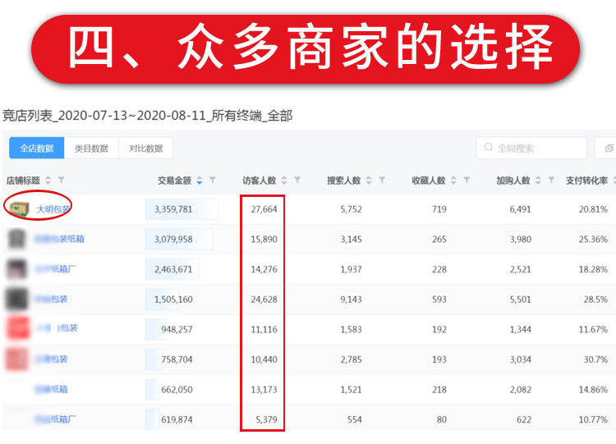Switch to 对比数据 tab
This screenshot has width=616, height=444.
click(x=145, y=148)
